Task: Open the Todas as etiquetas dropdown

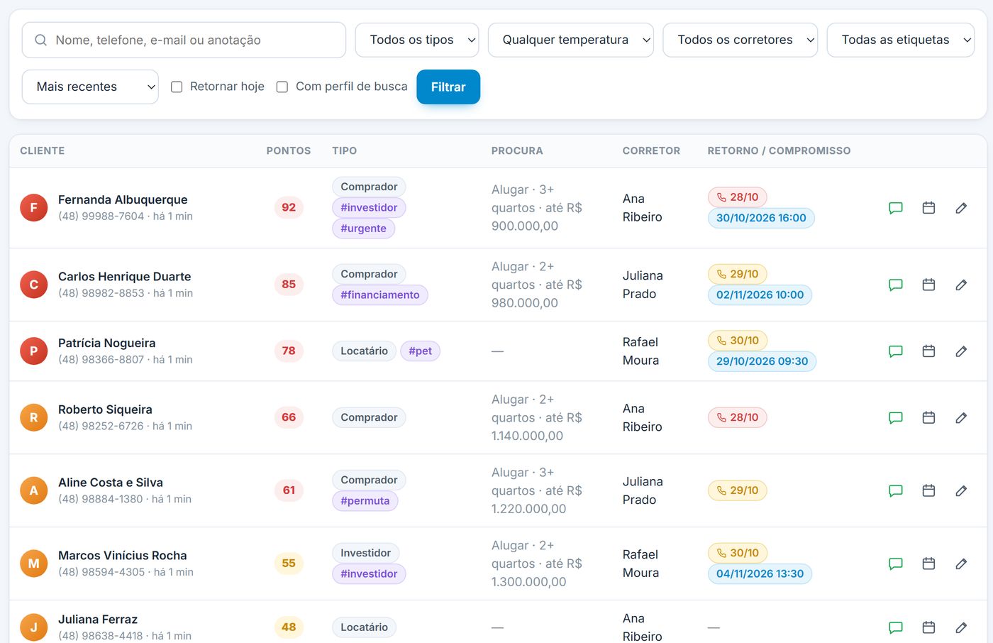Action: click(901, 40)
